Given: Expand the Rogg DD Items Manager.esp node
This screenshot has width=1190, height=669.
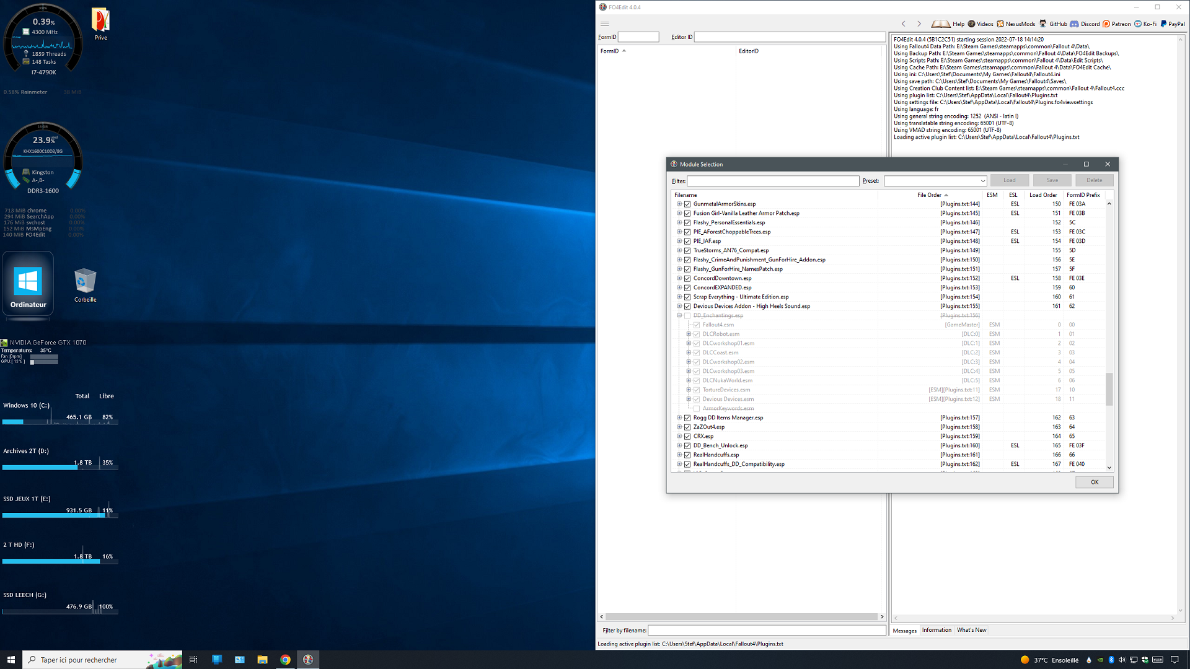Looking at the screenshot, I should pos(679,418).
